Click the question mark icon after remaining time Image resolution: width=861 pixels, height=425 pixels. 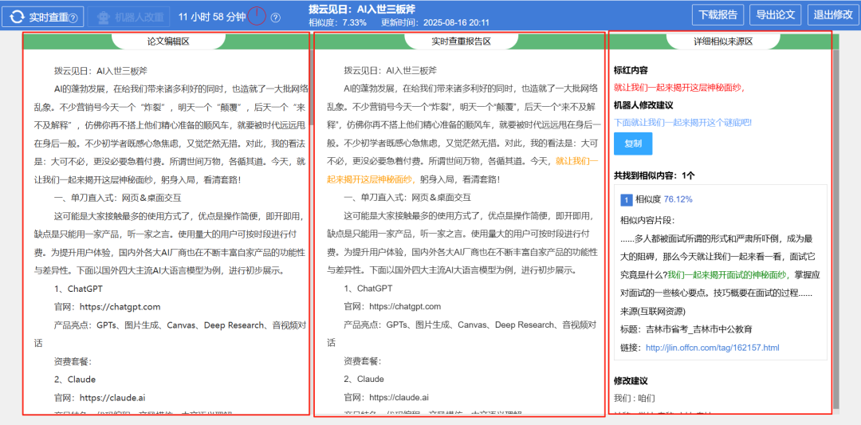coord(276,18)
